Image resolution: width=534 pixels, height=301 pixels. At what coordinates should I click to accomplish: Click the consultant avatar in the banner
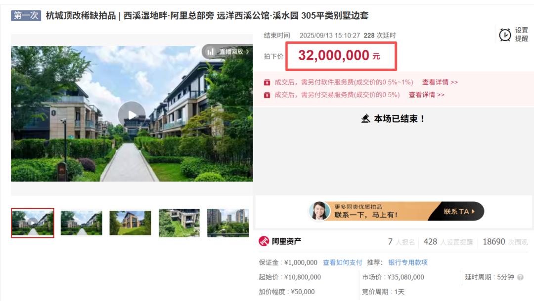point(319,211)
